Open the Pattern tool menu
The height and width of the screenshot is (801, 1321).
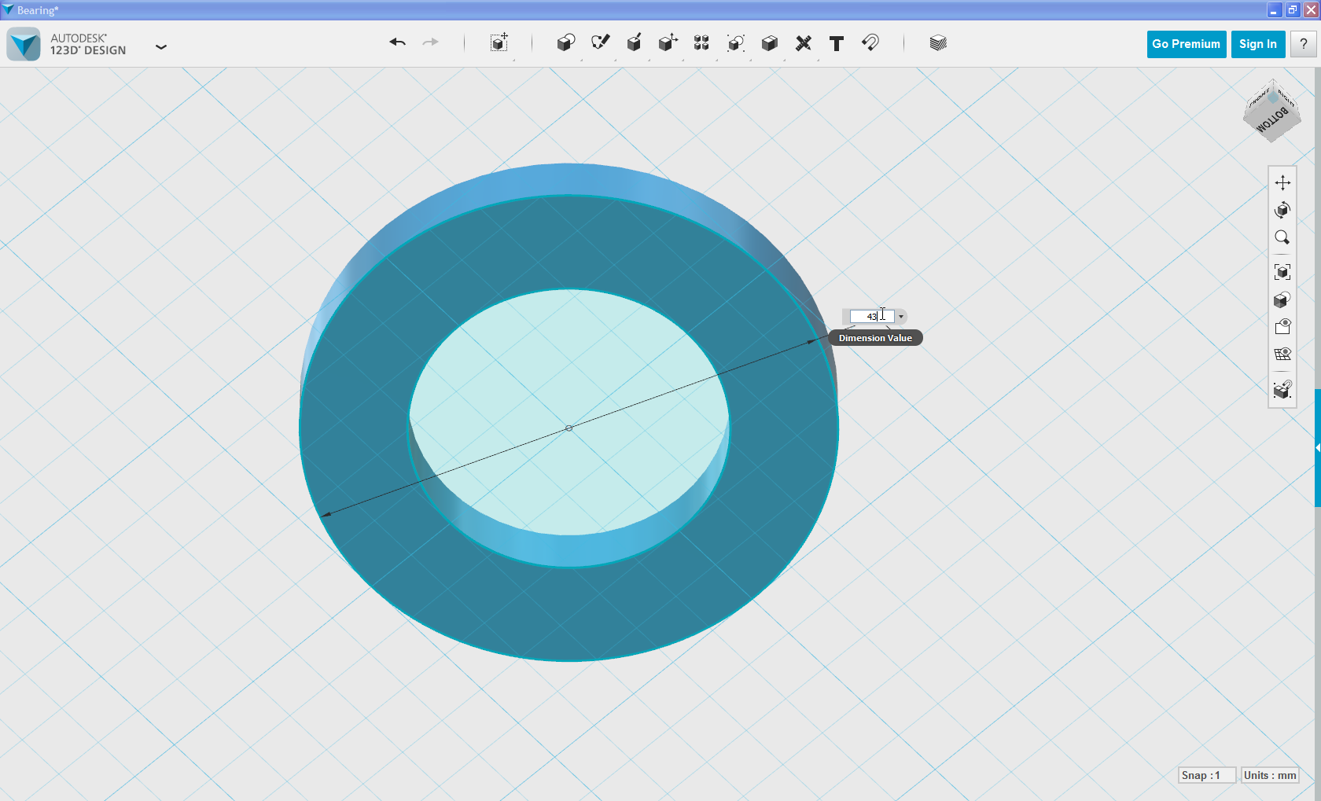coord(701,42)
